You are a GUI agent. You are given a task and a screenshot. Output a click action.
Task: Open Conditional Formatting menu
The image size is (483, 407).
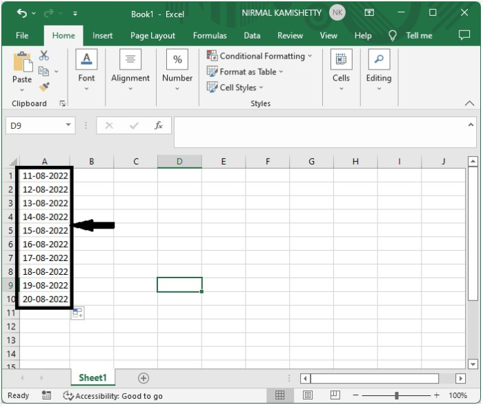coord(259,56)
